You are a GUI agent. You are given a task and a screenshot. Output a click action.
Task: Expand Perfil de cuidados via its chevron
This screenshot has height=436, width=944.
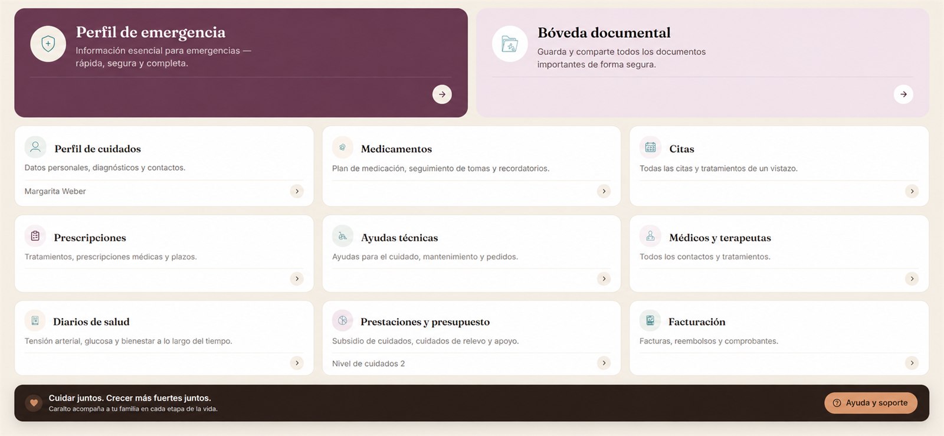point(297,191)
